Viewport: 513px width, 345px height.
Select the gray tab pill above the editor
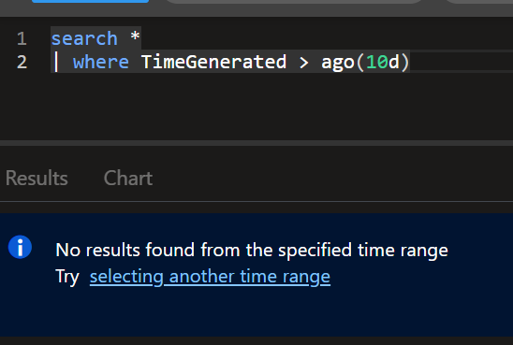pos(295,2)
